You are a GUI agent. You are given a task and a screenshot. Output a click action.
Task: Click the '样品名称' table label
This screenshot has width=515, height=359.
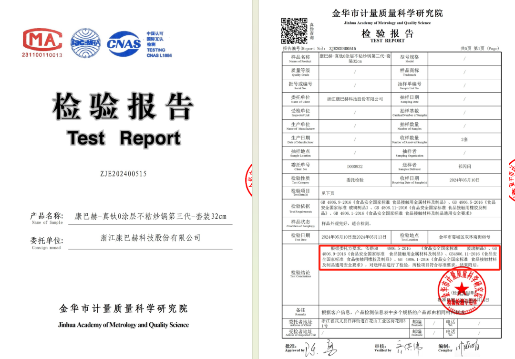coord(300,57)
